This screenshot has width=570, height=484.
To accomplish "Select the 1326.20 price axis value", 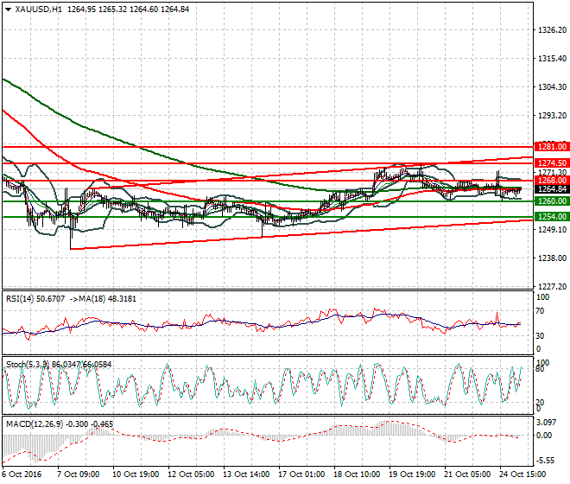I will [x=552, y=30].
